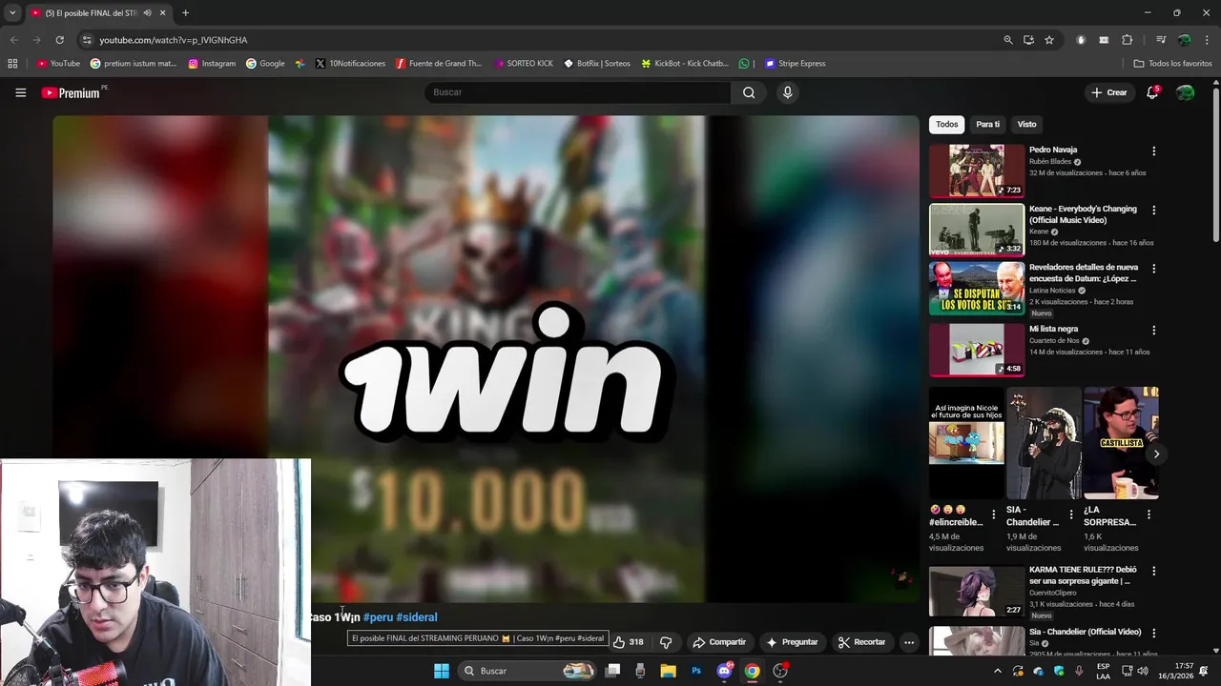Open the Pedro Navaja video thumbnail
The width and height of the screenshot is (1221, 686).
point(977,171)
